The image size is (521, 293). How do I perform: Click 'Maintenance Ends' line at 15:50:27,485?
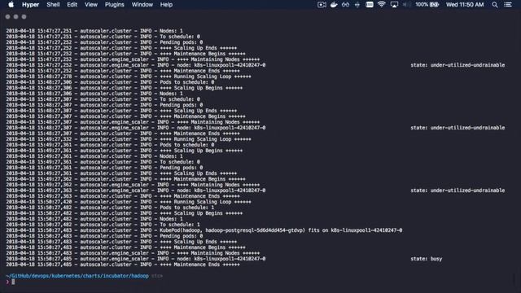click(123, 265)
